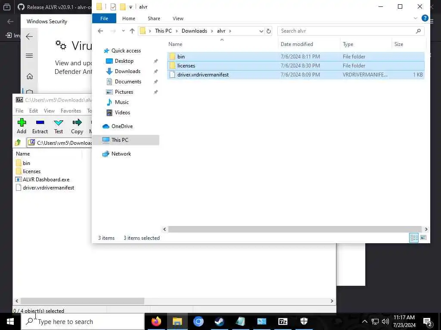Open Quick Access toolbar customize dropdown
The image size is (441, 330).
(x=131, y=7)
